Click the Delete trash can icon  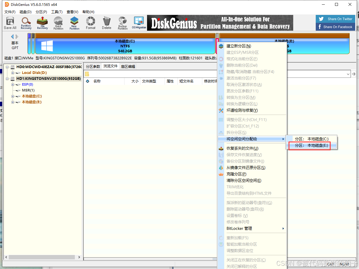tap(107, 23)
